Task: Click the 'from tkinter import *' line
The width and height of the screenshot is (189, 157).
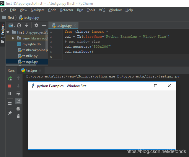Action: click(x=86, y=32)
